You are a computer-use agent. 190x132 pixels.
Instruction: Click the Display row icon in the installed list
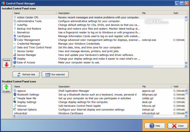[15, 58]
